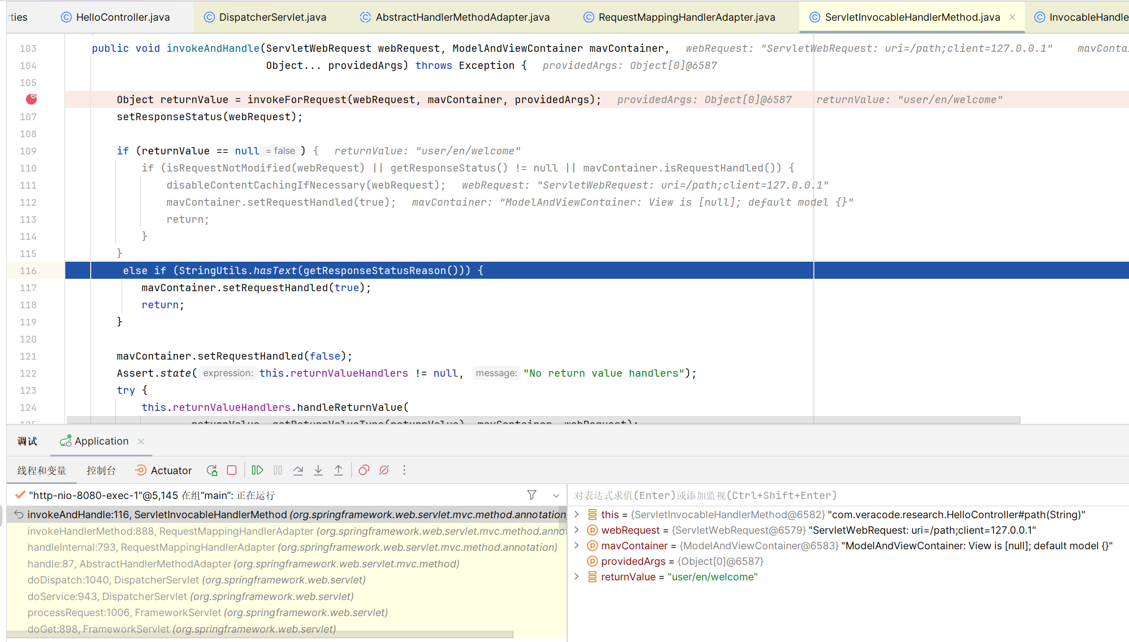Switch to the 控制台 console tab
This screenshot has height=642, width=1129.
click(101, 470)
